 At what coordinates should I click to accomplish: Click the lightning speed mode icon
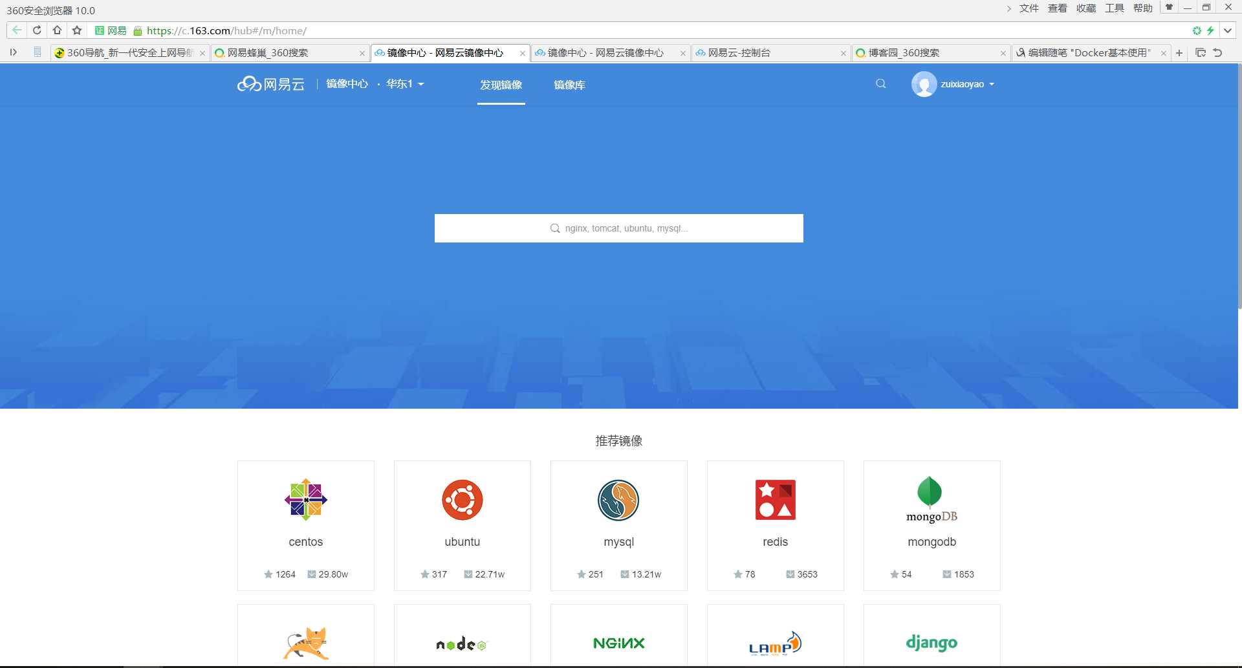click(x=1210, y=30)
